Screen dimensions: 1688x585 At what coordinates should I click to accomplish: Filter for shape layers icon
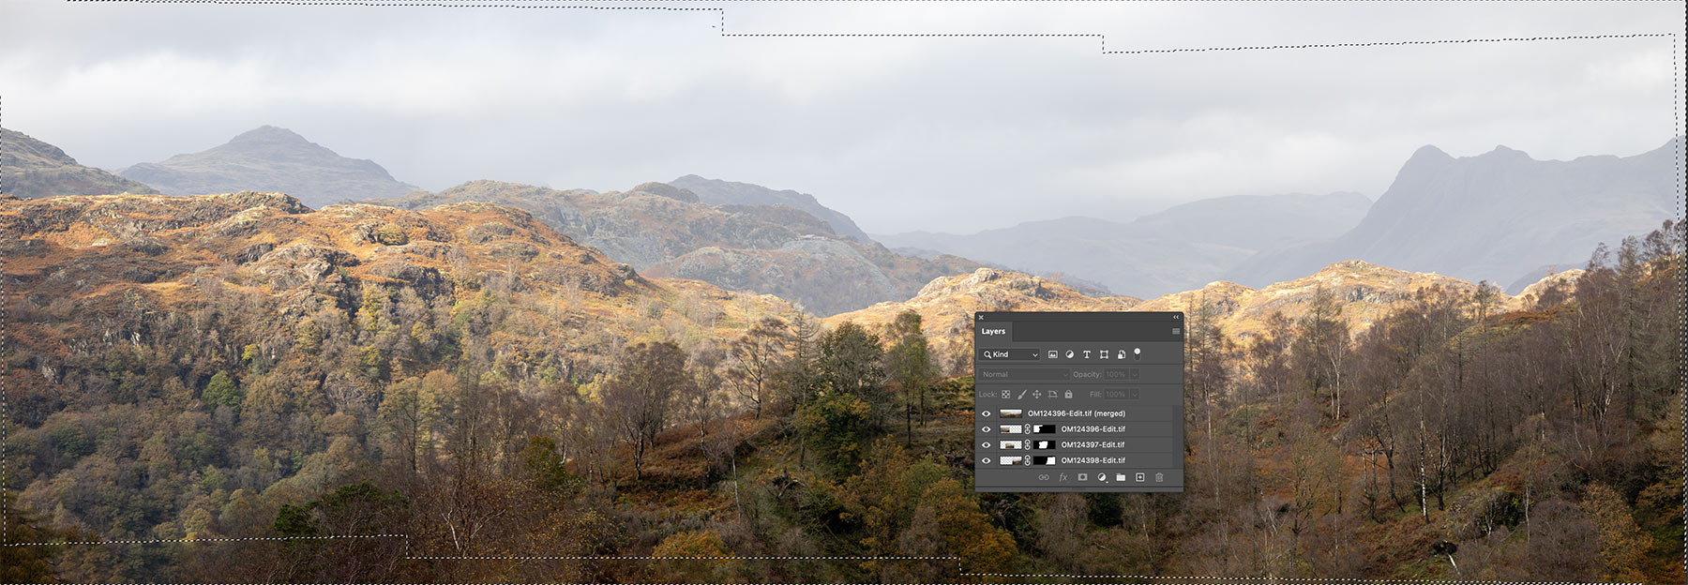tap(1104, 354)
